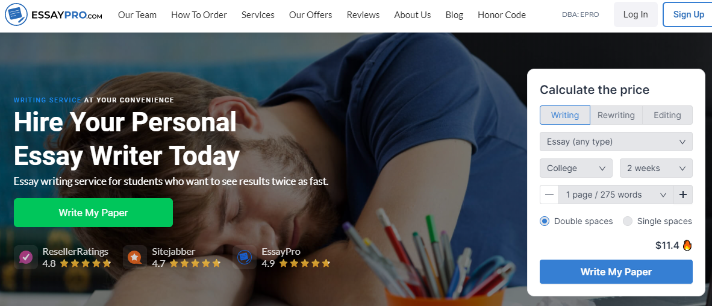Increase page count with plus button
This screenshot has height=306, width=712.
click(x=683, y=195)
